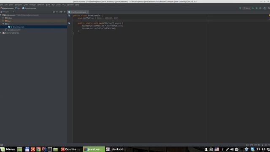Click the green Run button
This screenshot has width=270, height=152.
pos(253,8)
